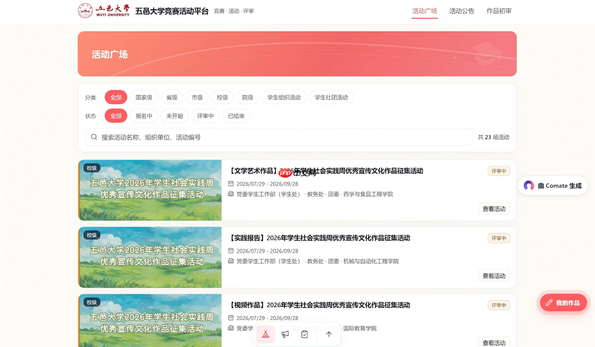Screen dimensions: 595x347
Task: Select category filter 全部
Action: [116, 97]
